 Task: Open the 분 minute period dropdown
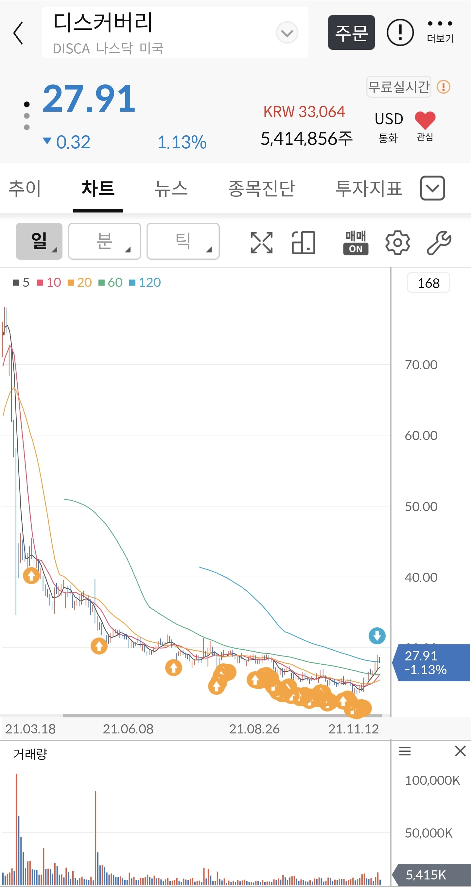click(105, 241)
